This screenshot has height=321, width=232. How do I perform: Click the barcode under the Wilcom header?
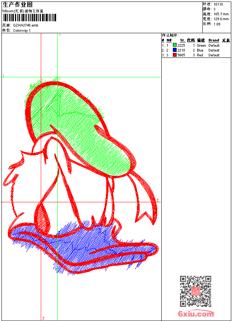pyautogui.click(x=29, y=18)
